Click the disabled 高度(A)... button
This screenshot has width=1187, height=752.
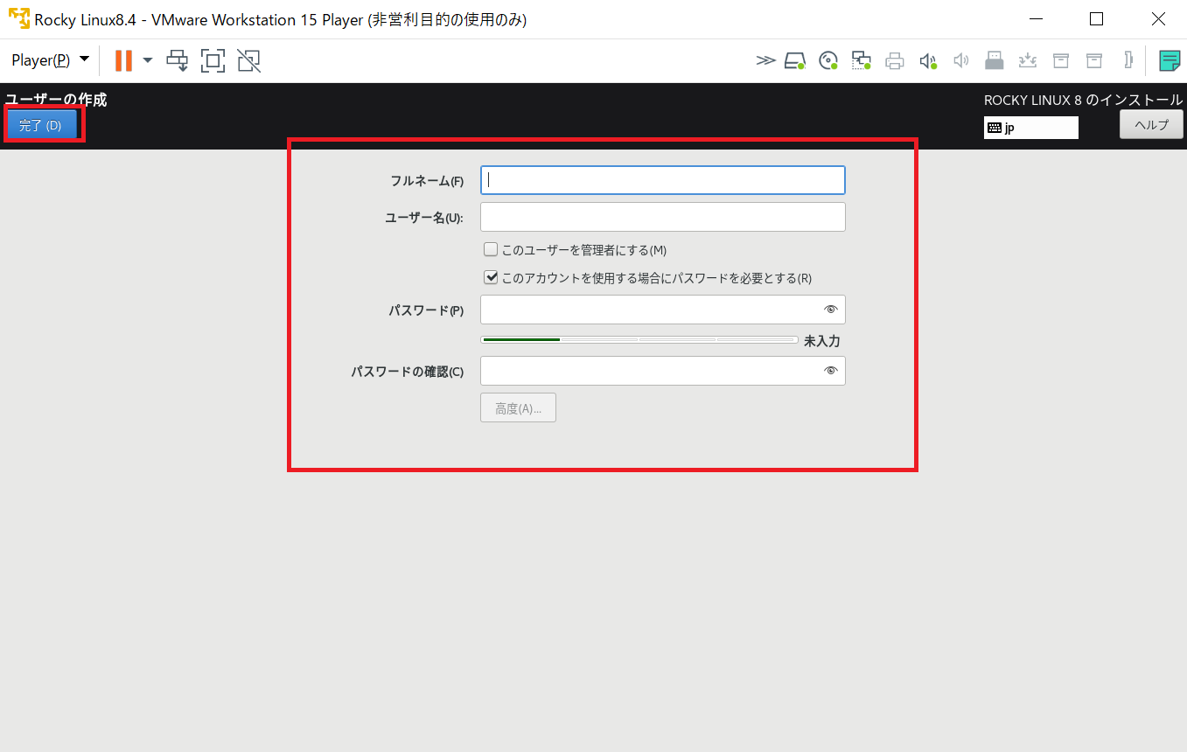[518, 407]
